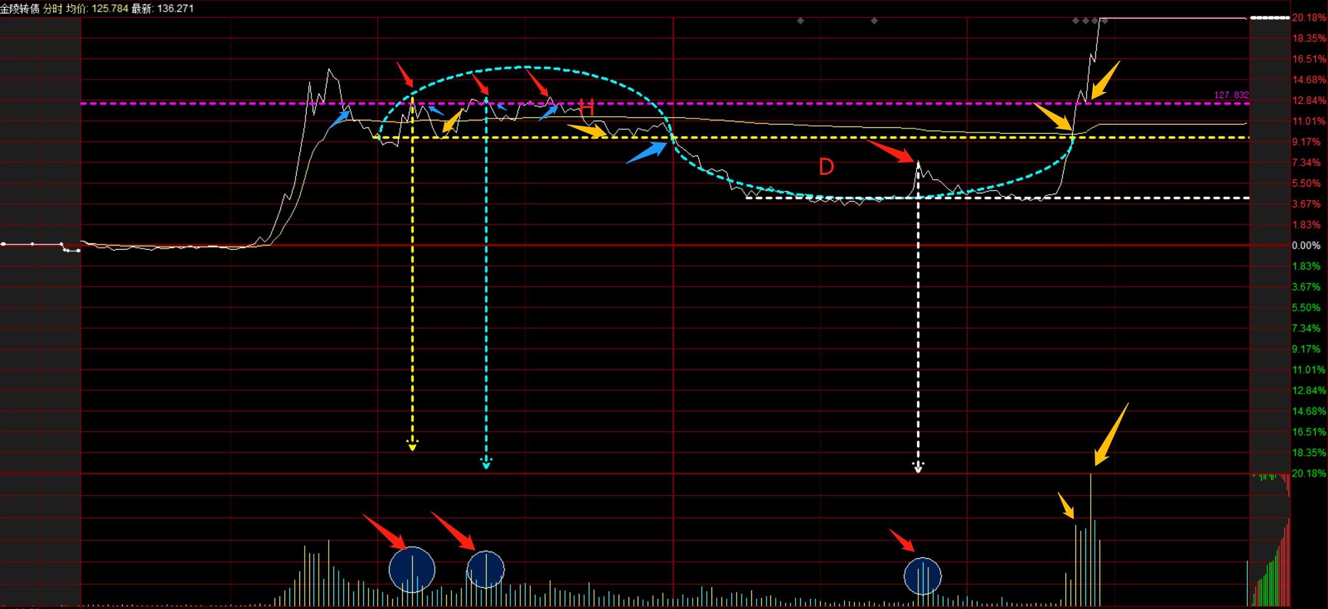Click the red 14.68% axis label
The image size is (1328, 609).
[1309, 80]
